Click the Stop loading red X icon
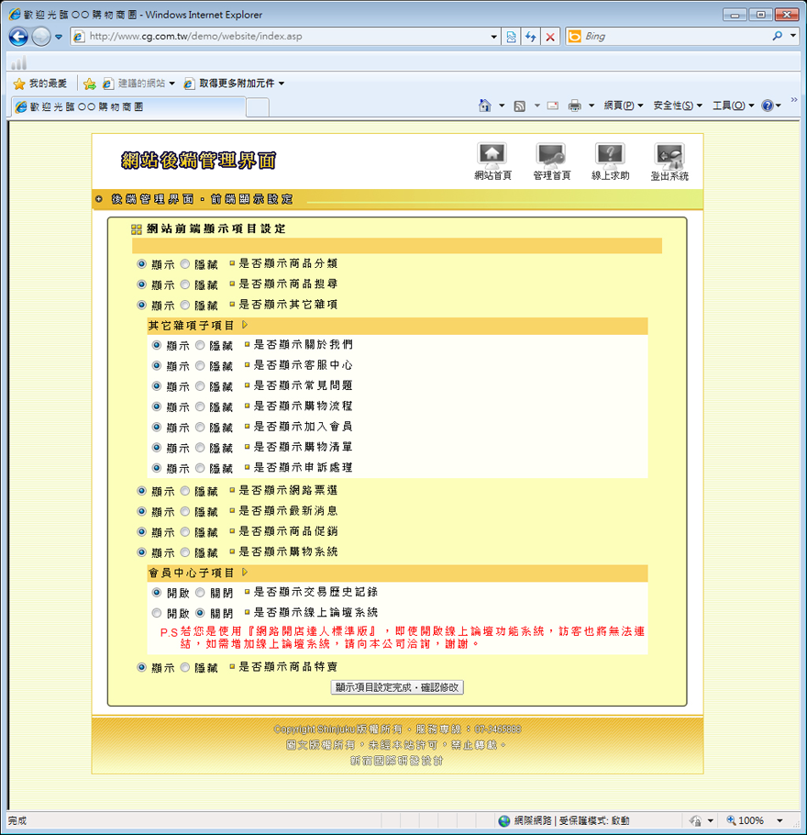Viewport: 807px width, 835px height. point(550,37)
